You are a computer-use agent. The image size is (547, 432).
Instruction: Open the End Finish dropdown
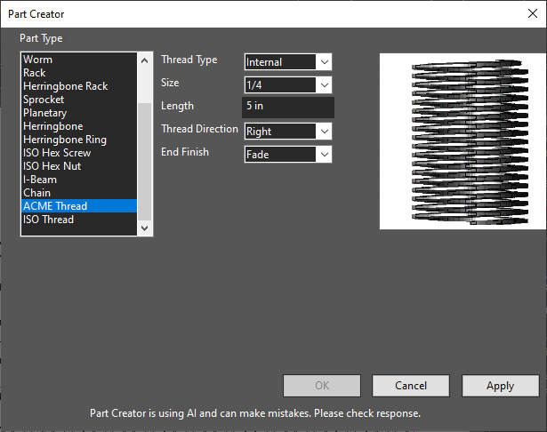[288, 155]
